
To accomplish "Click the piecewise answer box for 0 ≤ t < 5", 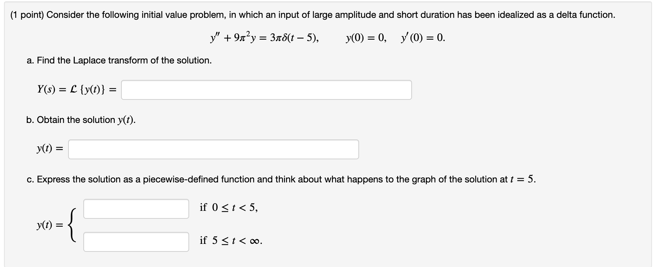I will pyautogui.click(x=136, y=208).
